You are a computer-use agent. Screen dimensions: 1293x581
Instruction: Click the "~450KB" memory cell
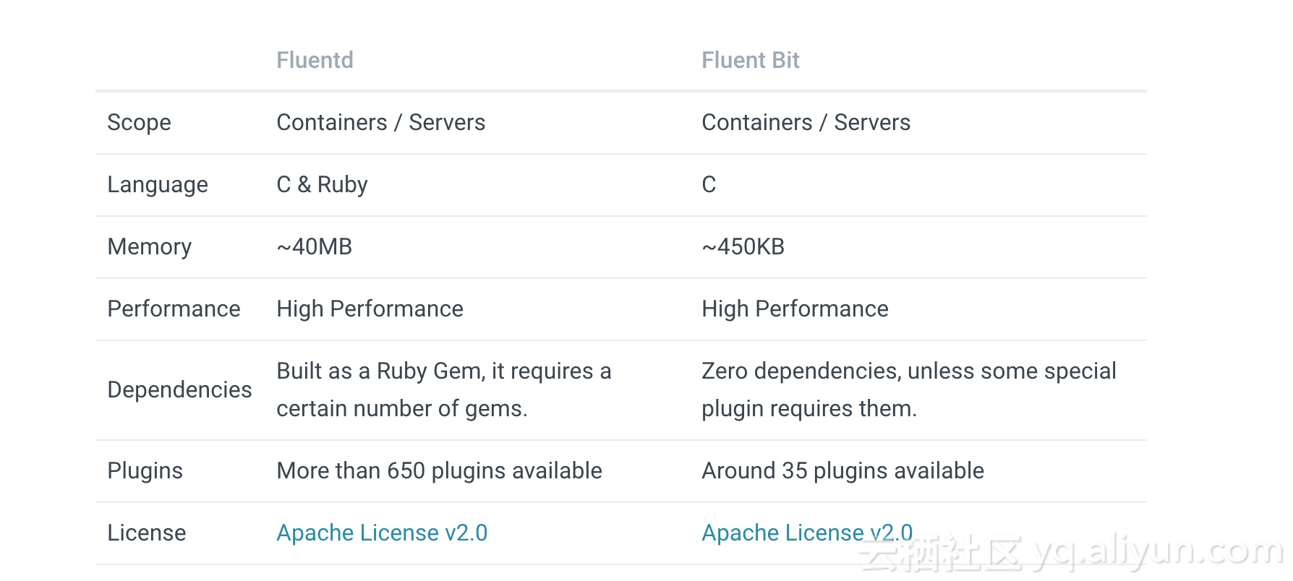click(x=743, y=246)
